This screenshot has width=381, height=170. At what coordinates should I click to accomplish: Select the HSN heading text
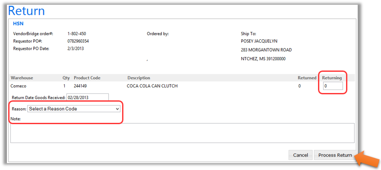pyautogui.click(x=18, y=24)
